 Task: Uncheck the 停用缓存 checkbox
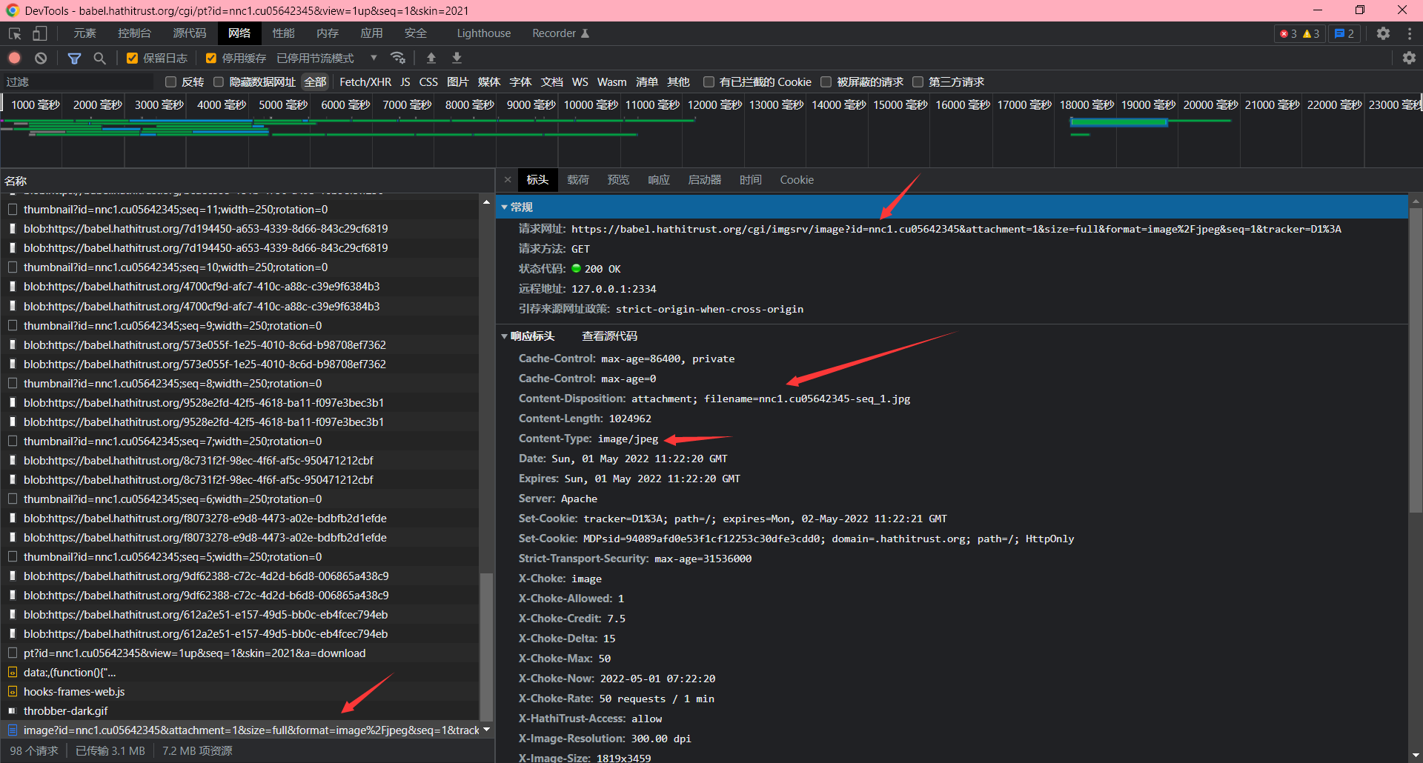211,59
